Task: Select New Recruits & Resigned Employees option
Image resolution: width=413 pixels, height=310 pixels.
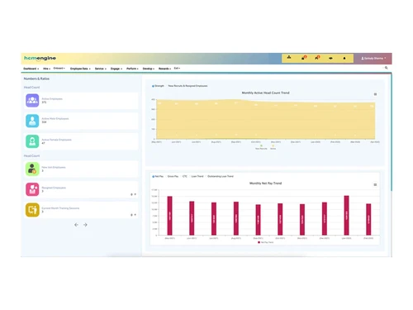Action: [188, 86]
